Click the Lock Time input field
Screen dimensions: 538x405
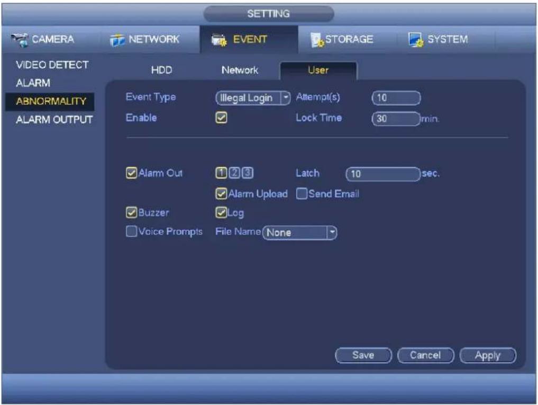tap(396, 119)
